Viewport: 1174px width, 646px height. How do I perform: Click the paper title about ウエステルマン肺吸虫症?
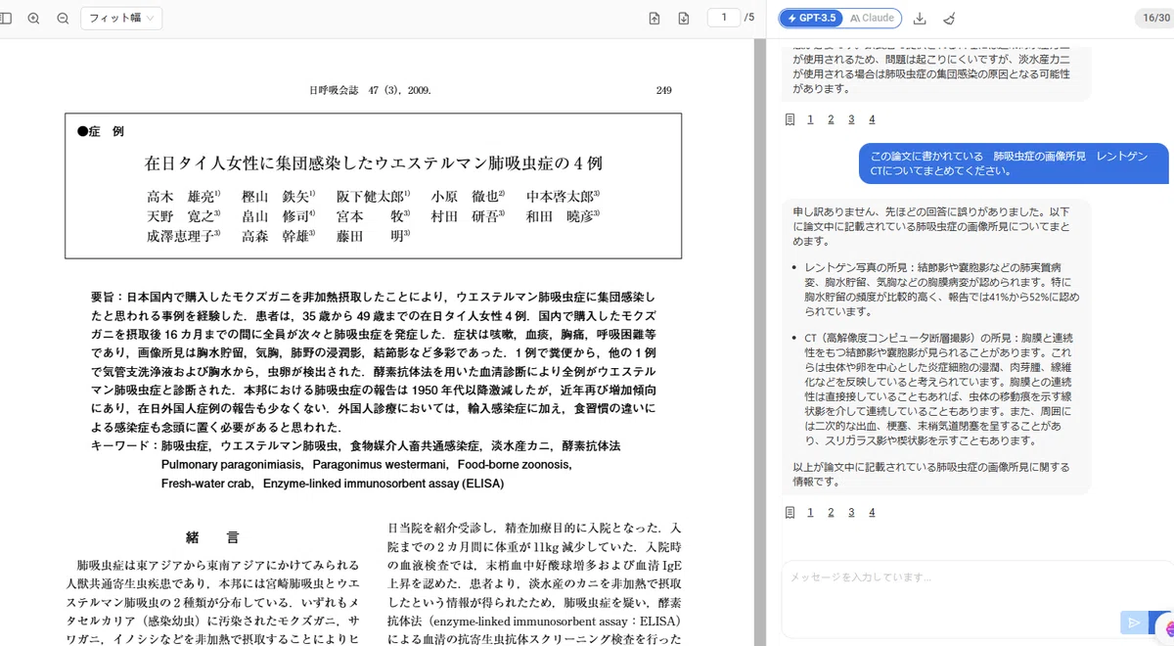(374, 162)
